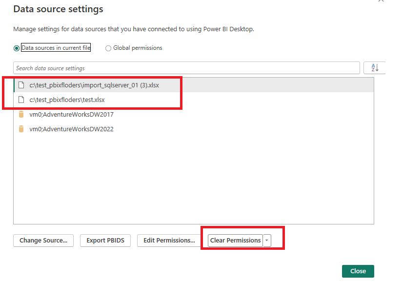The height and width of the screenshot is (283, 403).
Task: Select vm0;AdventureWorksDW2022 data source
Action: [x=194, y=129]
